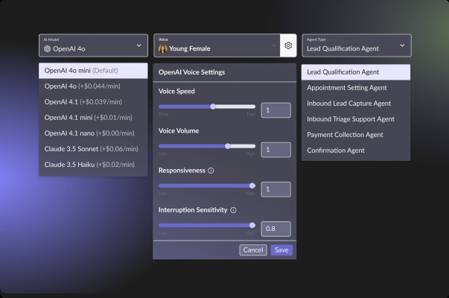Save the OpenAI voice settings
Image resolution: width=449 pixels, height=298 pixels.
pyautogui.click(x=281, y=250)
